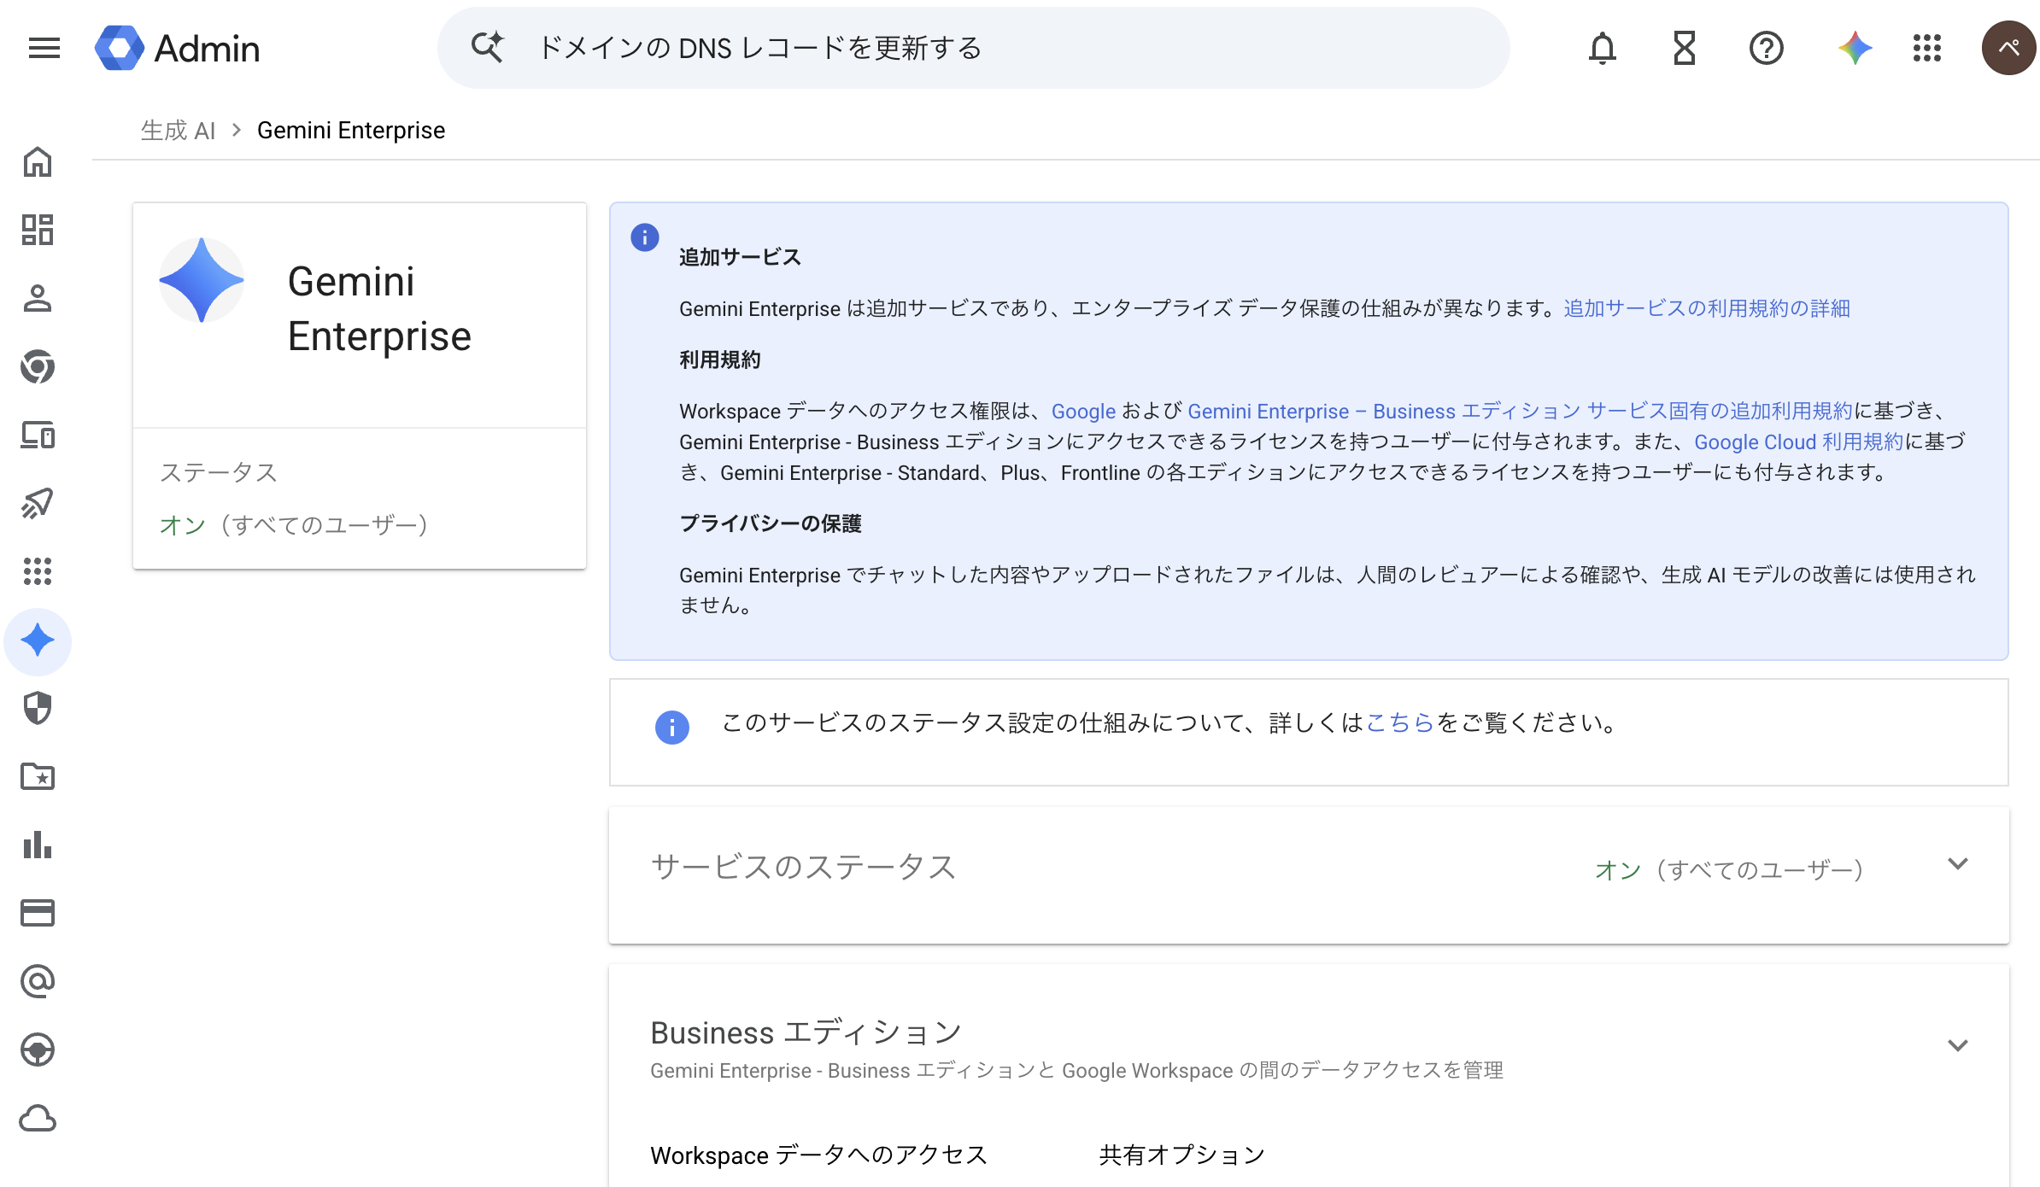Image resolution: width=2040 pixels, height=1187 pixels.
Task: Open the tasks hourglass icon
Action: pyautogui.click(x=1685, y=48)
